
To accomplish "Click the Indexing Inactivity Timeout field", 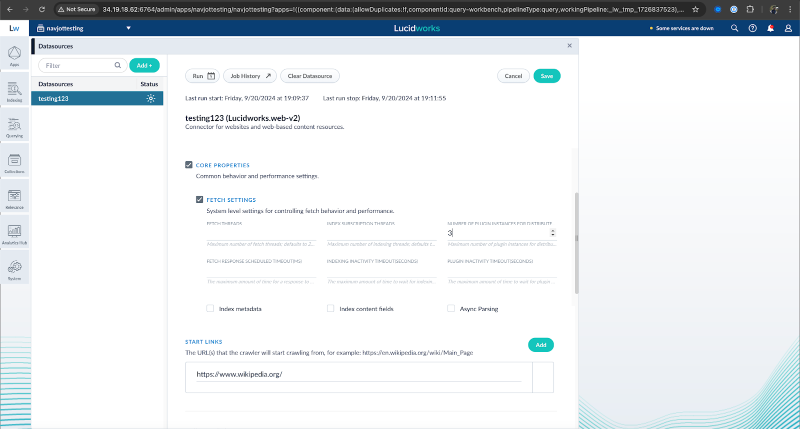I will [381, 271].
